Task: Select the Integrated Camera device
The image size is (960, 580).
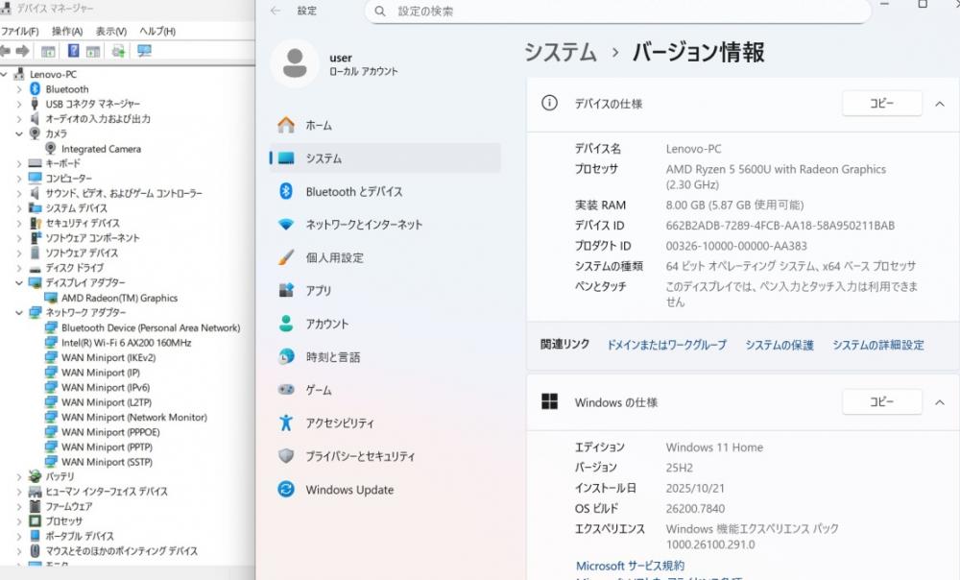Action: (101, 149)
